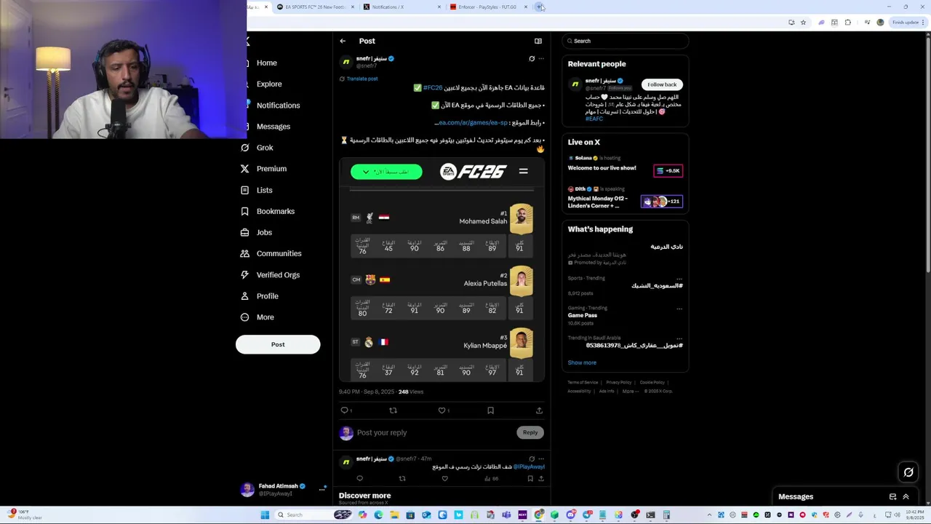Click the Profile person icon
The width and height of the screenshot is (931, 524).
245,296
